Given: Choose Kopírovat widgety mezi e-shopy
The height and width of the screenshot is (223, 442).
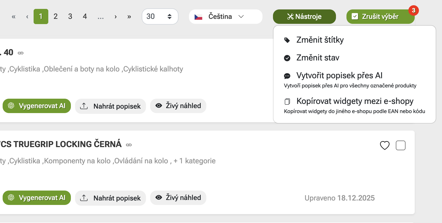Looking at the screenshot, I should [x=355, y=101].
